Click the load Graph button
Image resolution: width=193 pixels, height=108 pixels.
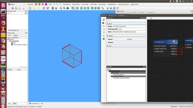click(x=93, y=4)
